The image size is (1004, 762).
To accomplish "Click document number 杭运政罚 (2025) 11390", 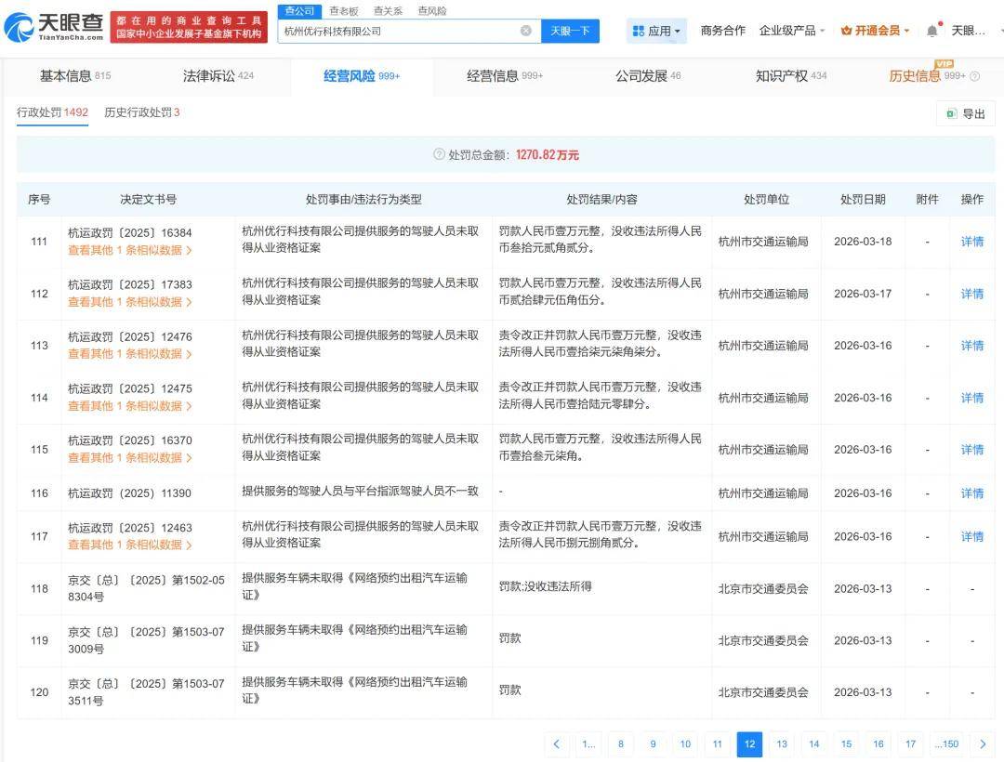I will coord(130,493).
